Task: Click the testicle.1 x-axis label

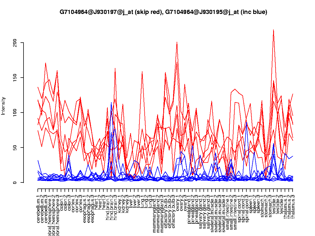Action: (x=274, y=205)
